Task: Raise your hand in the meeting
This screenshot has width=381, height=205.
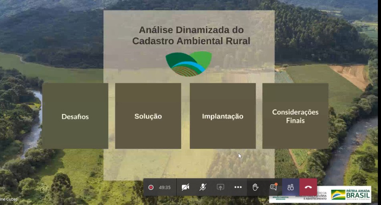Action: (255, 187)
